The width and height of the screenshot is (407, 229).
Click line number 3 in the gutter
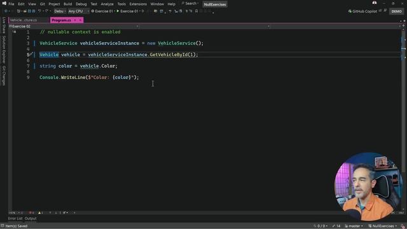[x=28, y=43]
